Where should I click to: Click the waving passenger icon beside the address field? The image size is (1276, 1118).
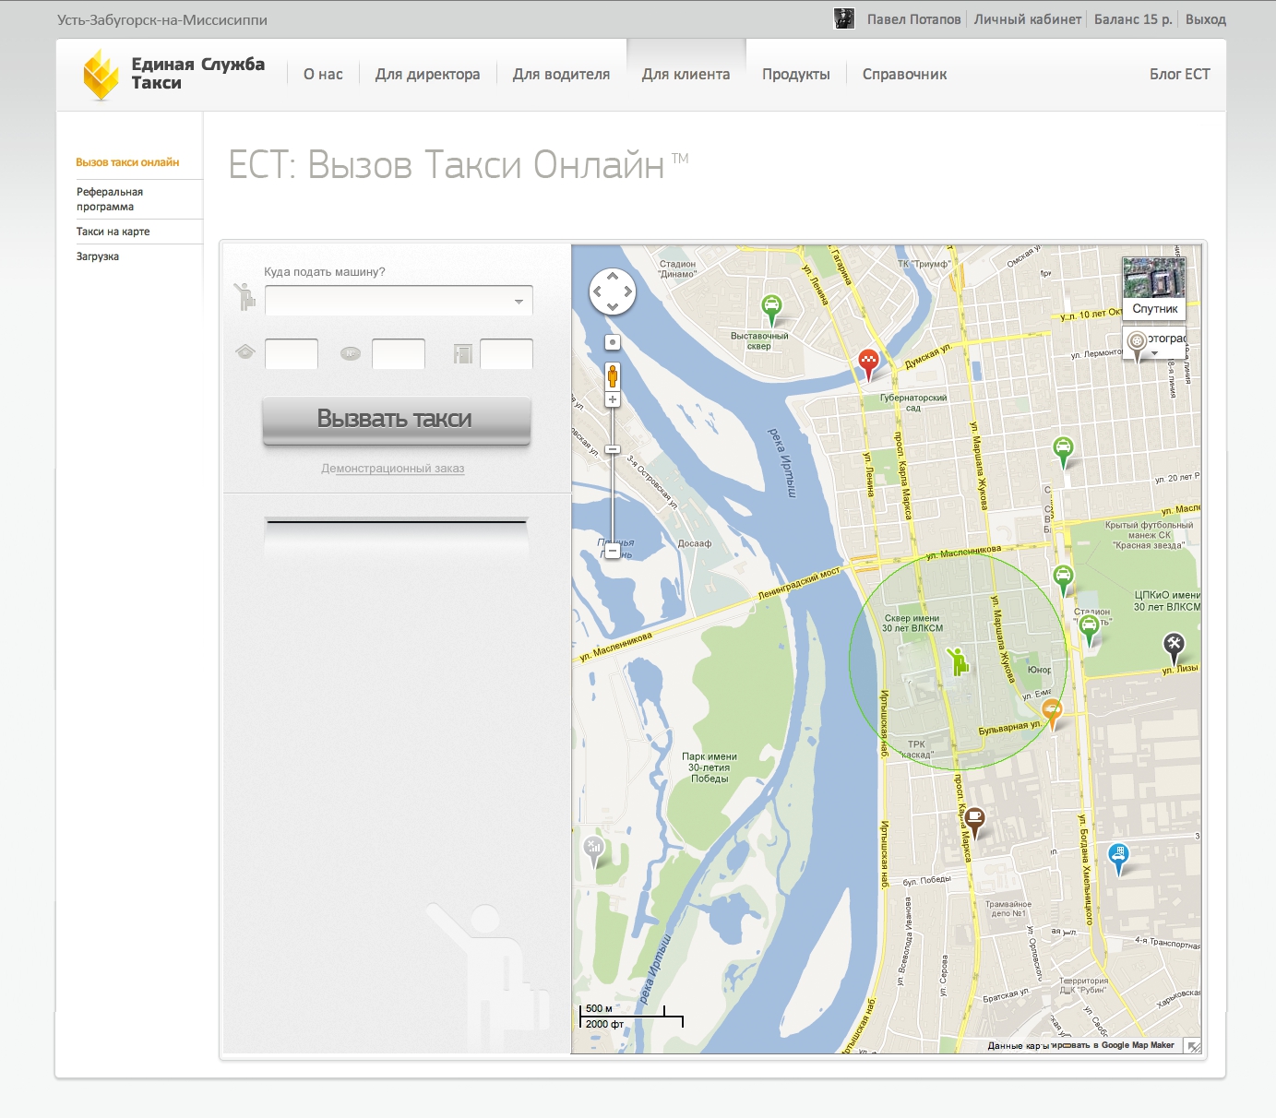click(x=244, y=296)
